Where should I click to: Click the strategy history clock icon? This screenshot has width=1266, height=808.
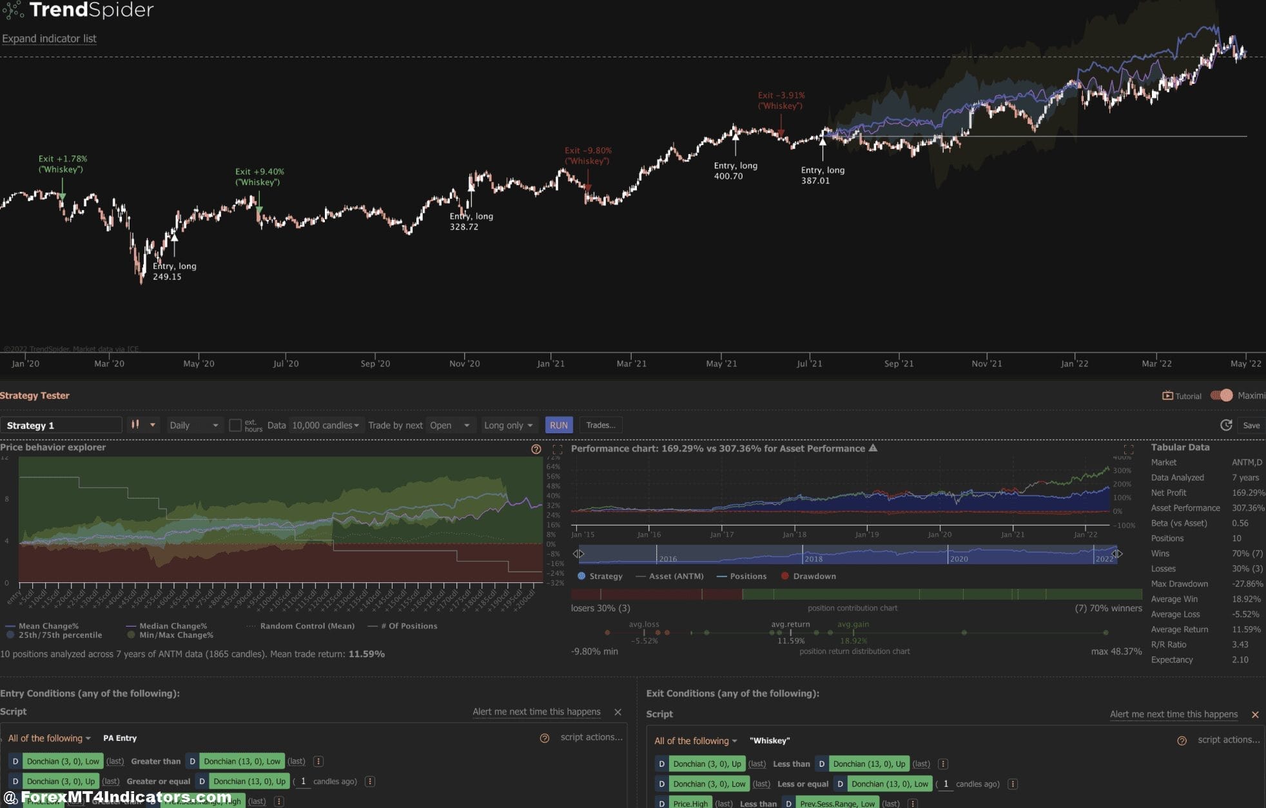[1226, 425]
